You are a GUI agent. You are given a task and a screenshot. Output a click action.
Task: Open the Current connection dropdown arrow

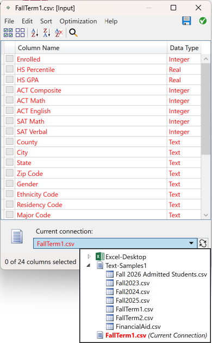pos(191,243)
